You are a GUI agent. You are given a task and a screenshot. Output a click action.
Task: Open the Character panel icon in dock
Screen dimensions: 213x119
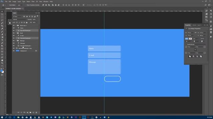click(x=211, y=14)
